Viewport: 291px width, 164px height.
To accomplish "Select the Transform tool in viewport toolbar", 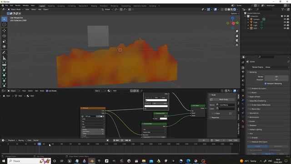I will [4, 46].
